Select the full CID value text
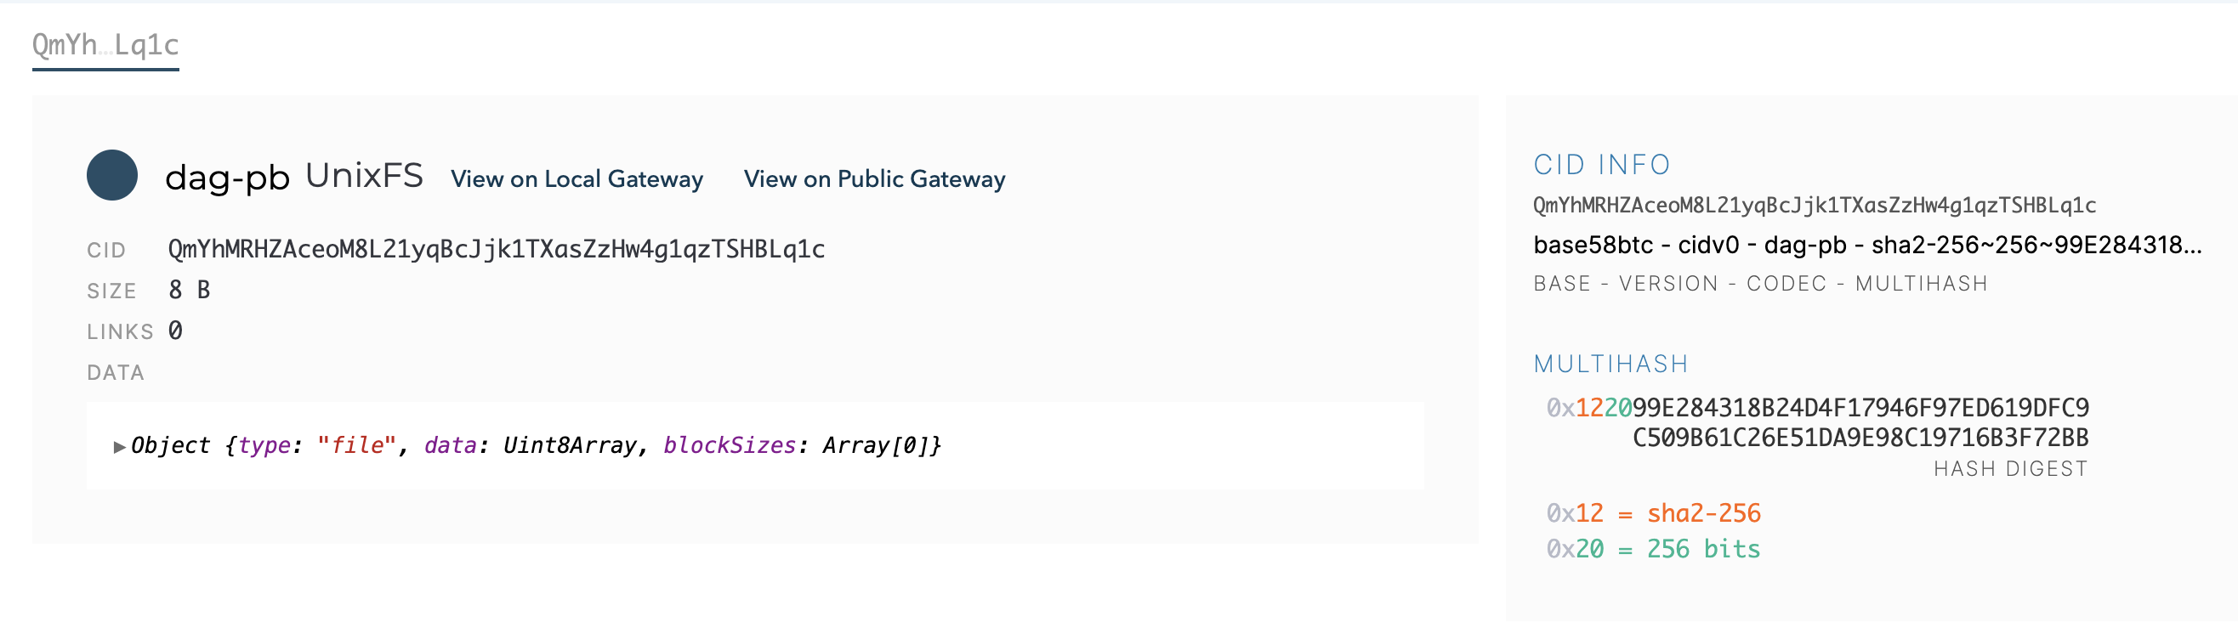2238x639 pixels. 496,249
